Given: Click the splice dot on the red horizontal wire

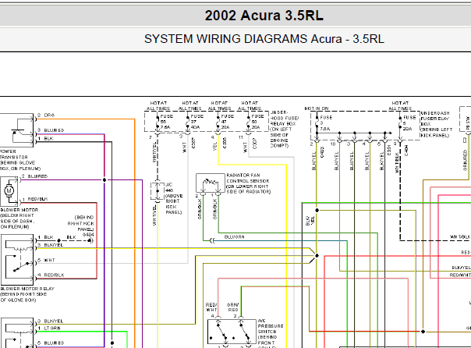Looking at the screenshot, I should pos(423,332).
